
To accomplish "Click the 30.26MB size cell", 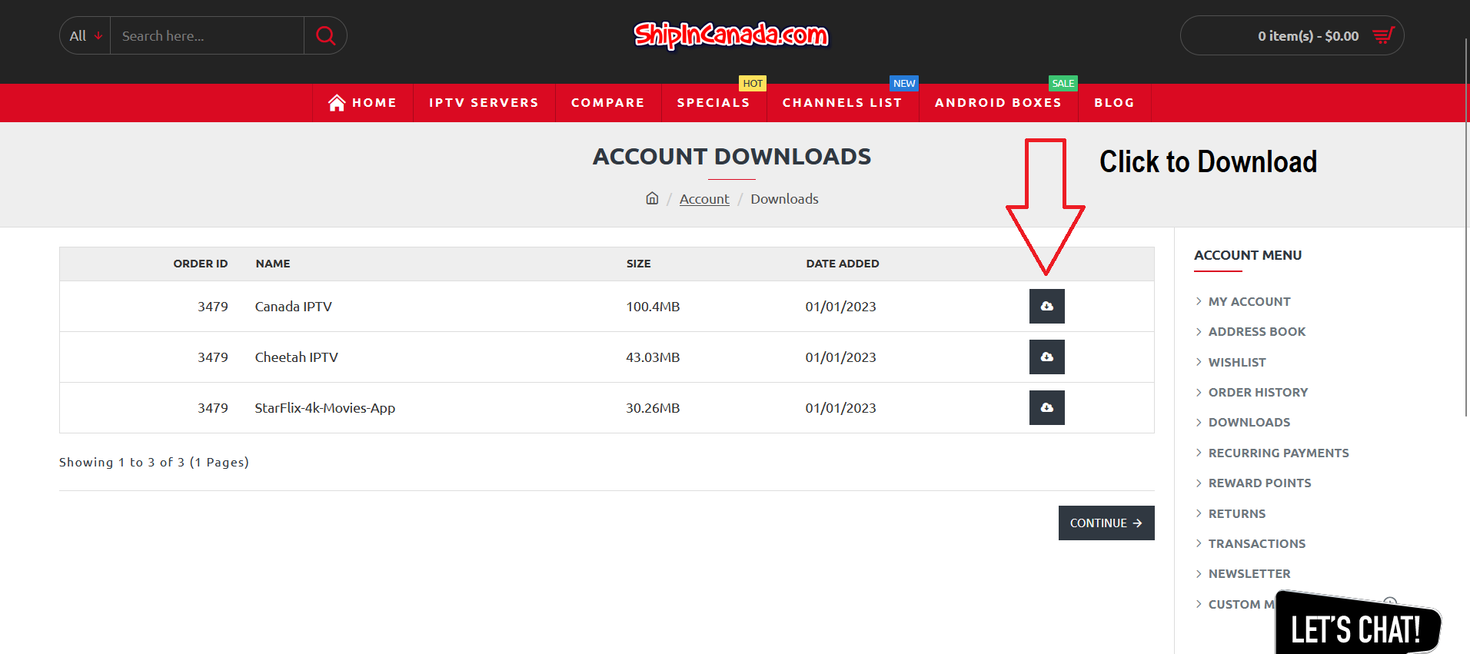I will (x=653, y=407).
